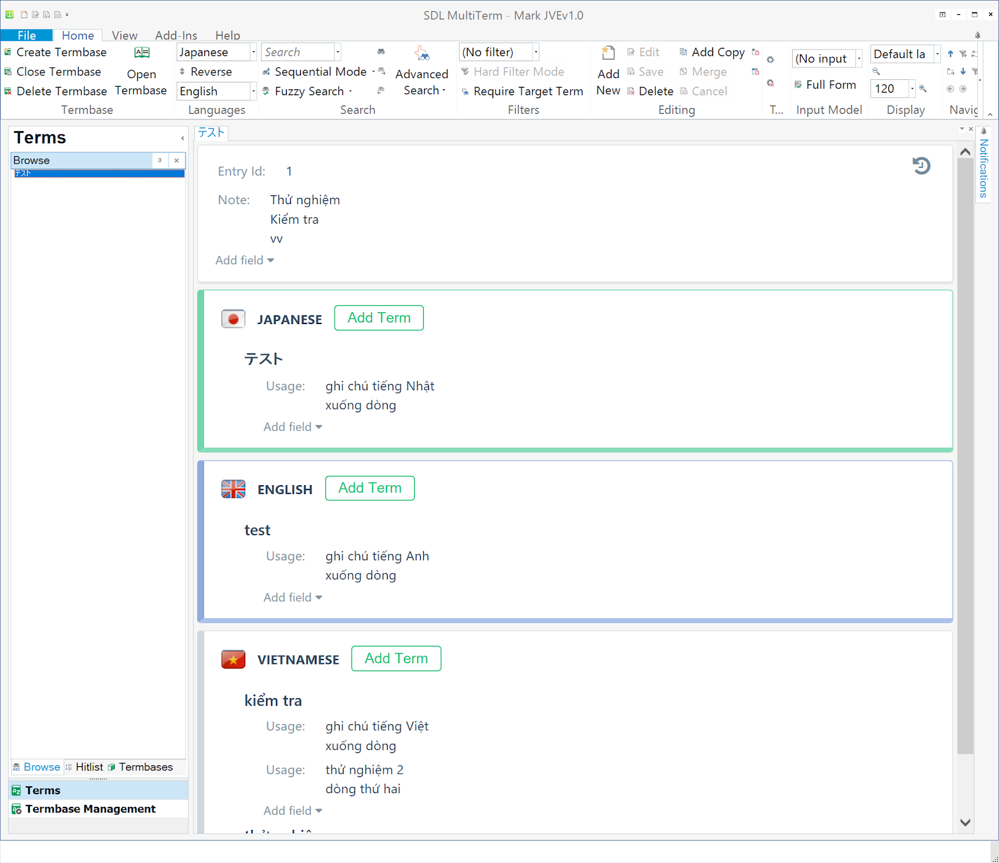
Task: Open Advanced Search
Action: [422, 72]
